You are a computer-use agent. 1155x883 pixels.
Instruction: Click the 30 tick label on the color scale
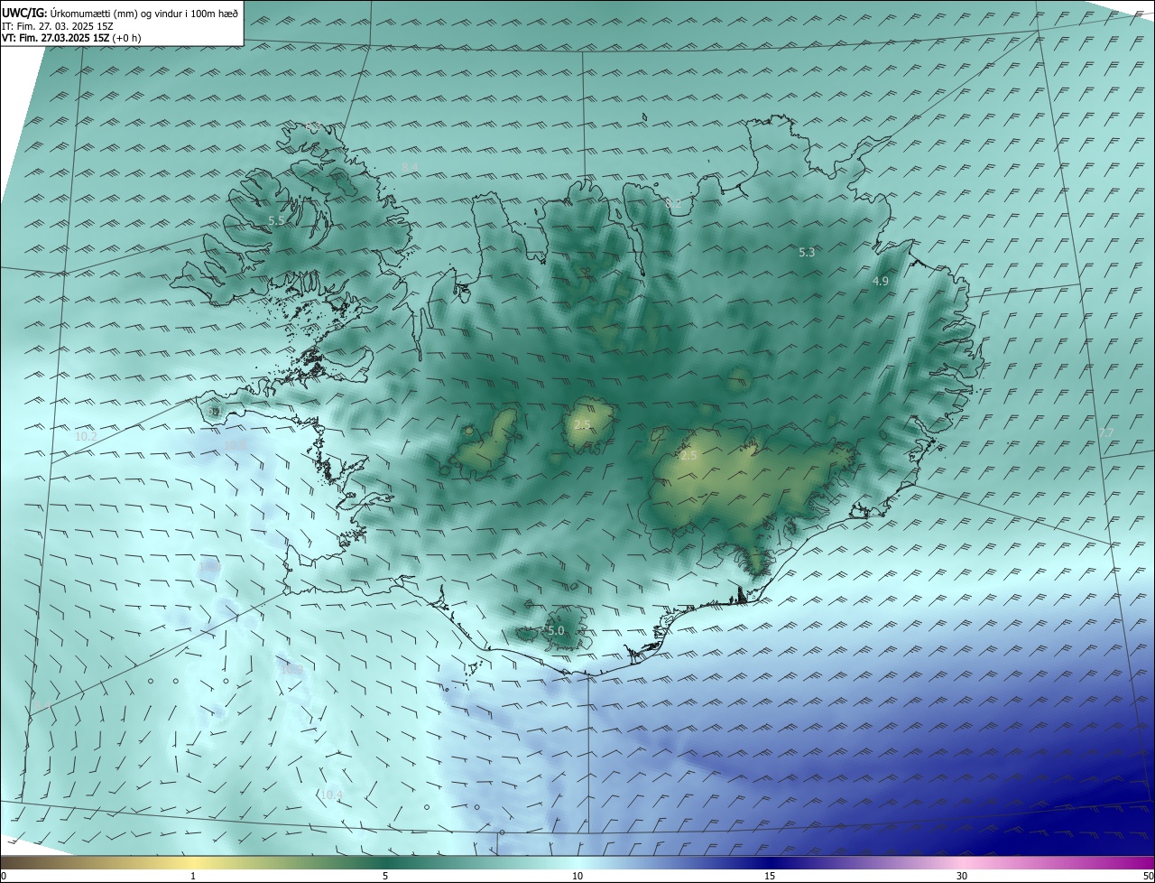click(962, 876)
